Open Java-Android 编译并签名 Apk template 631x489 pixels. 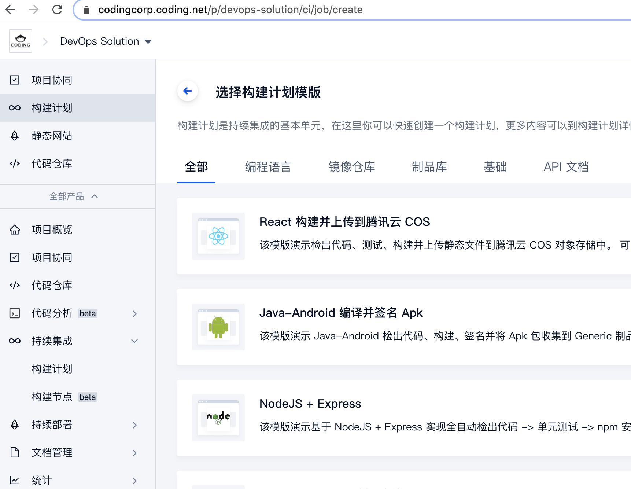pos(341,313)
